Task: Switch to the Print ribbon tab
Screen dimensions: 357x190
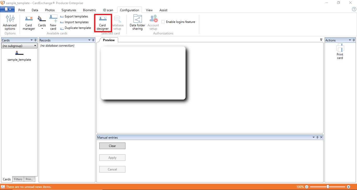Action: 22,10
